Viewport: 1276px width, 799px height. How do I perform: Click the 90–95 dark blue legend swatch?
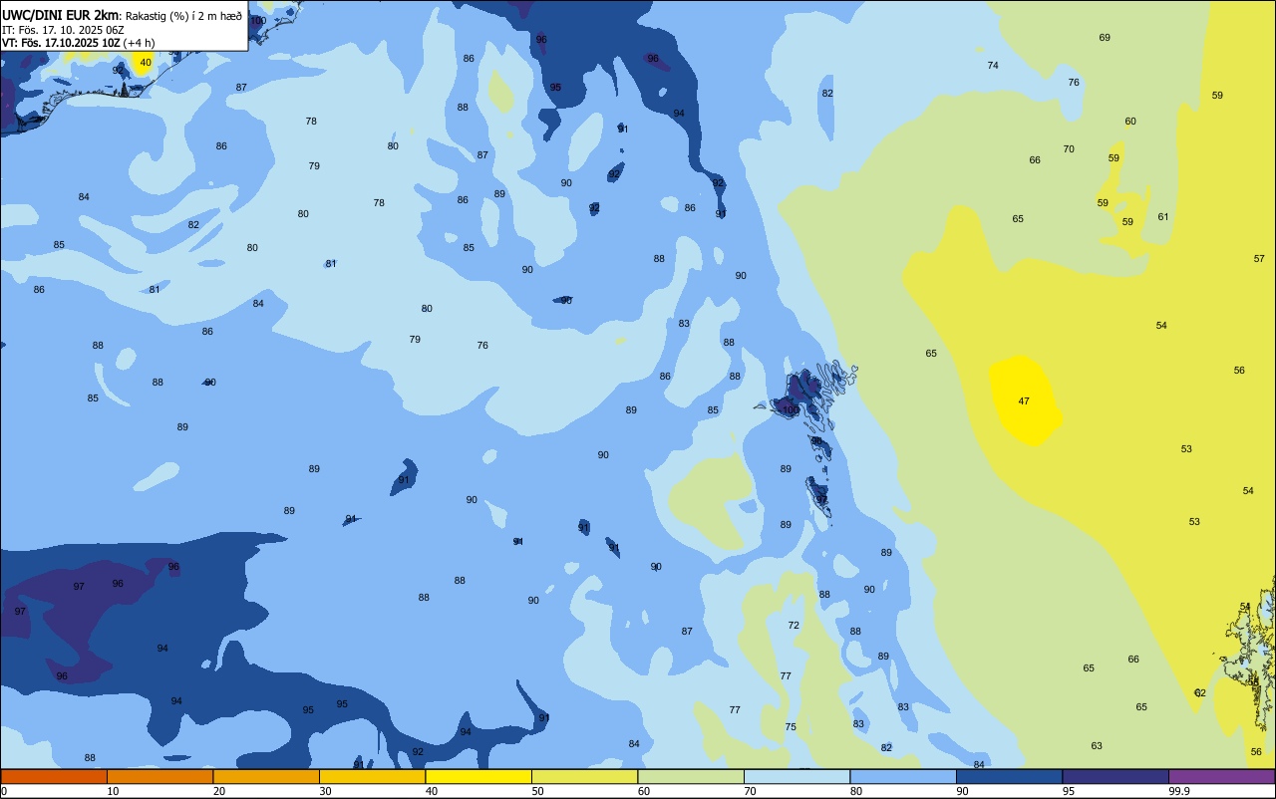click(x=1009, y=776)
